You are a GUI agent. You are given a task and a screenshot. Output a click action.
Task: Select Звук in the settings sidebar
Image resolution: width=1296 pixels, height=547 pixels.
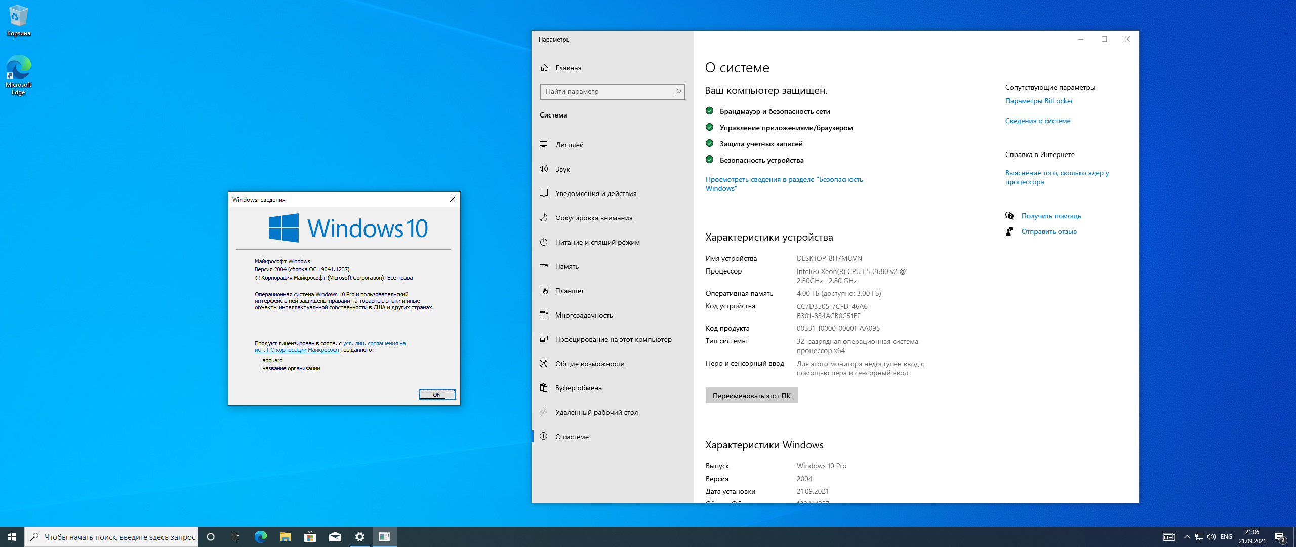(612, 169)
